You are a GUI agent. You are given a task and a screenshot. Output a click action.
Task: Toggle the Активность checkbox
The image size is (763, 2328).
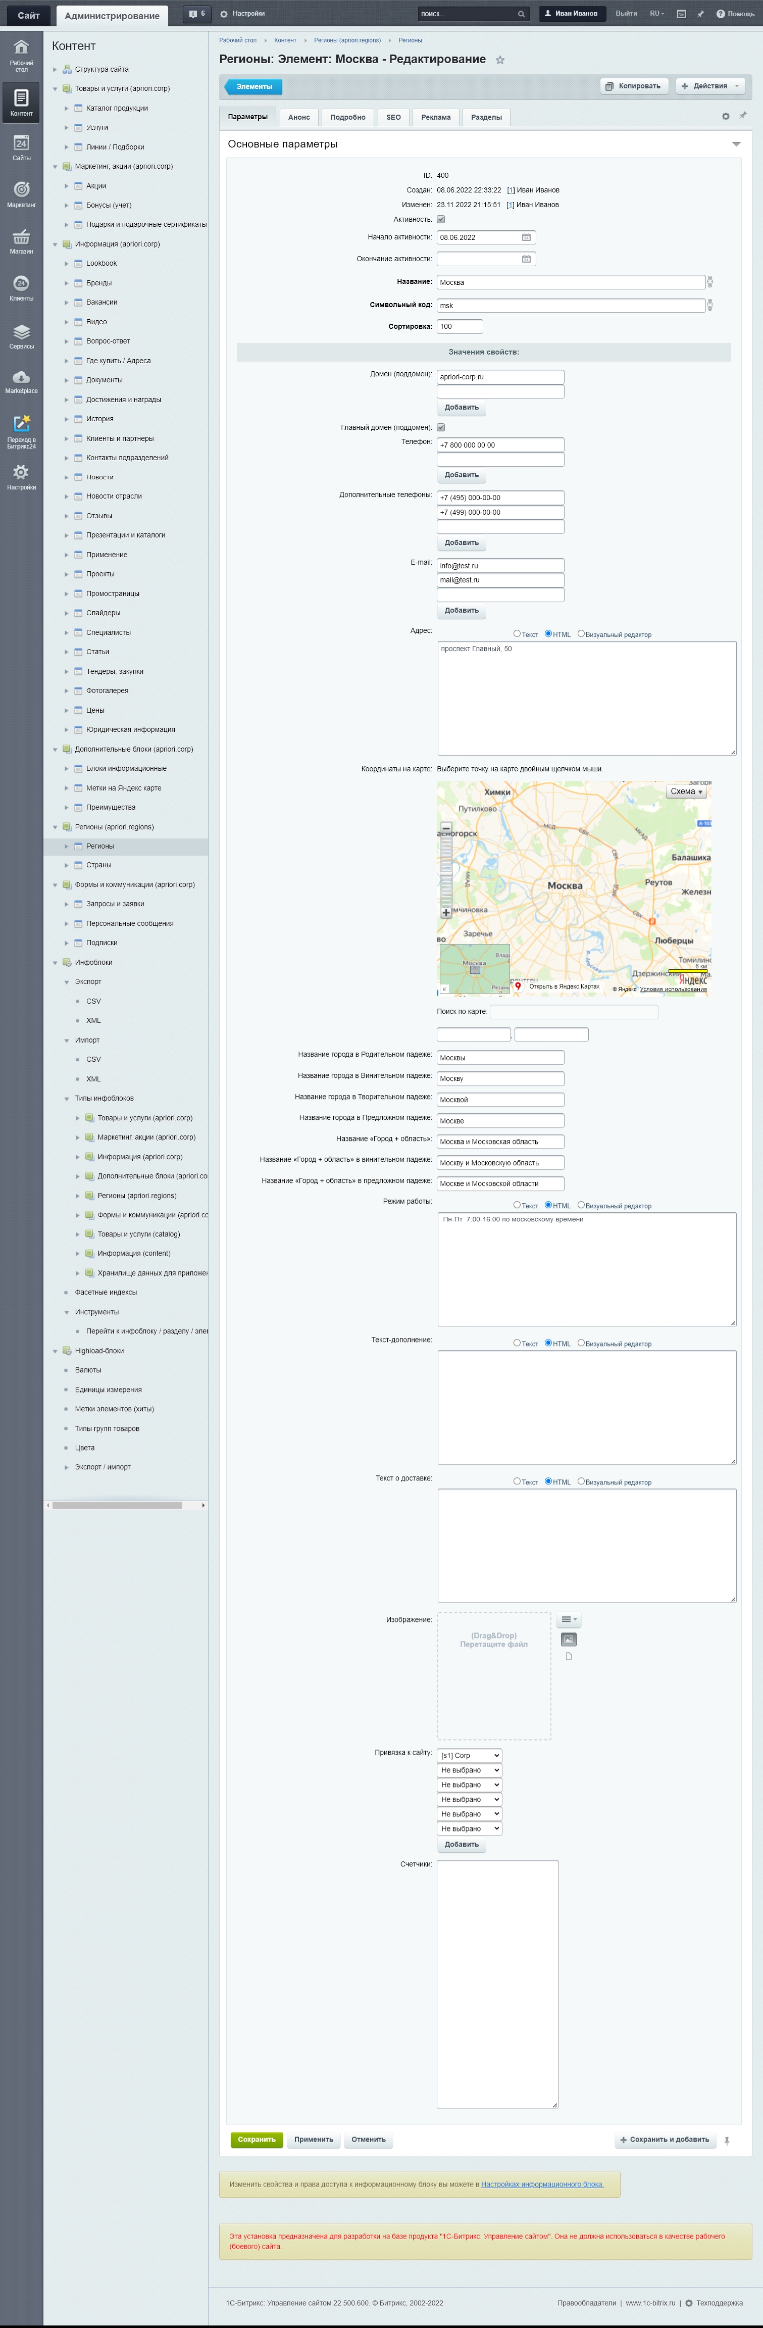tap(441, 220)
